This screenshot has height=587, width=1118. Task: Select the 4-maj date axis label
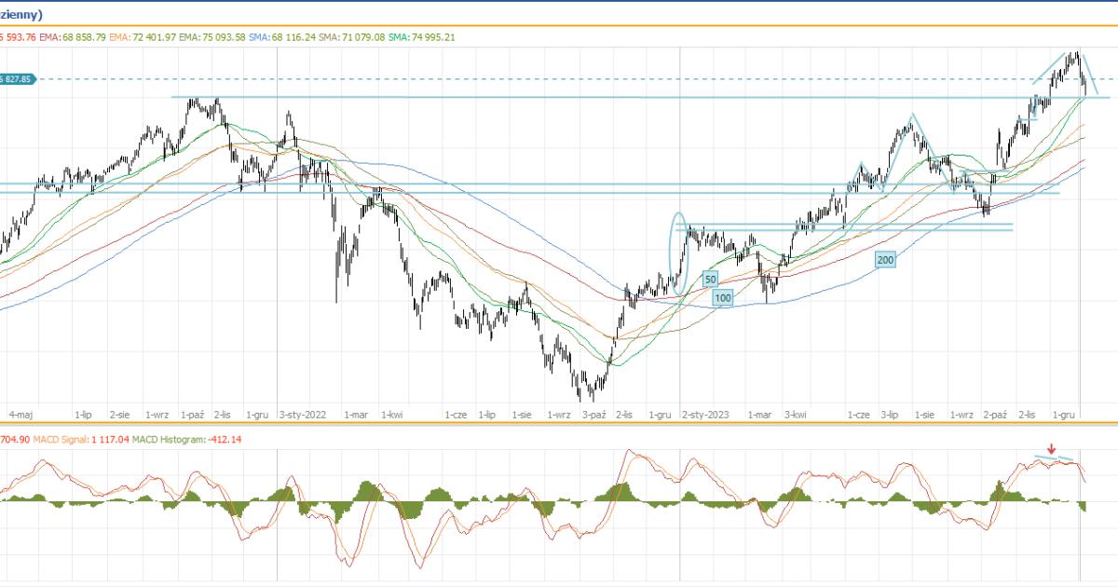20,413
